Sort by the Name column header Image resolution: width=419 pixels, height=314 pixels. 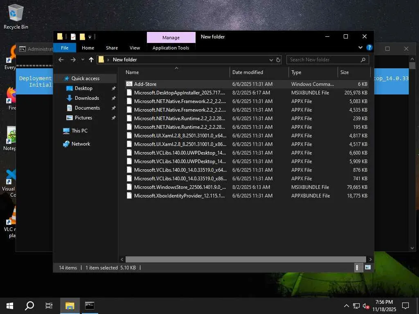(x=176, y=72)
